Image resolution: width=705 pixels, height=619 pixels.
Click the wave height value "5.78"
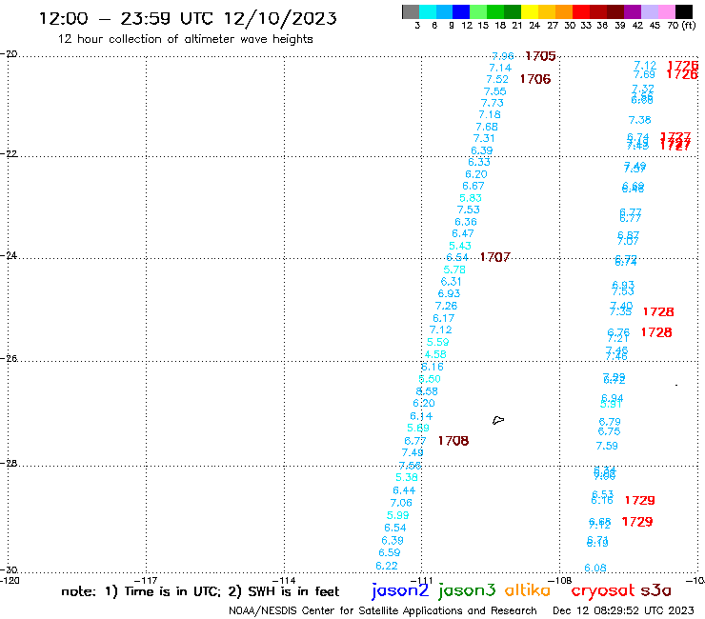pyautogui.click(x=454, y=270)
